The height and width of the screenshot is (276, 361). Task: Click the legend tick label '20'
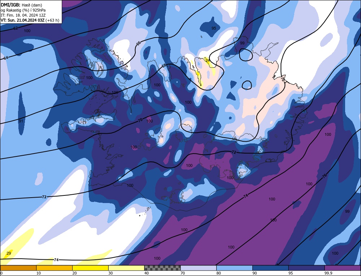[x=74, y=273]
